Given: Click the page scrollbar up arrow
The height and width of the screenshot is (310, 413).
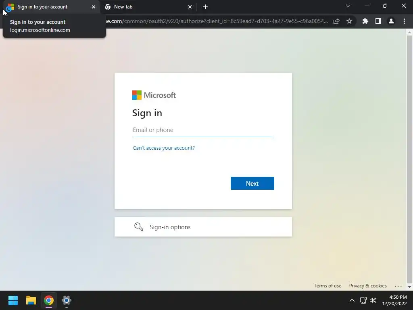Looking at the screenshot, I should (409, 32).
